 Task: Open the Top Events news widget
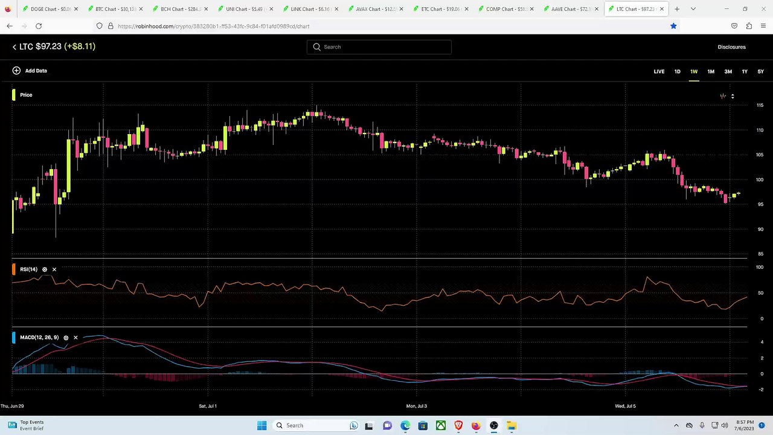pos(27,425)
